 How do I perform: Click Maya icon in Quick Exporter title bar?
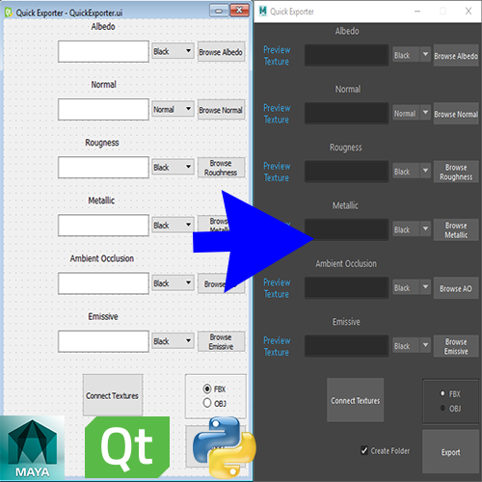[x=263, y=12]
